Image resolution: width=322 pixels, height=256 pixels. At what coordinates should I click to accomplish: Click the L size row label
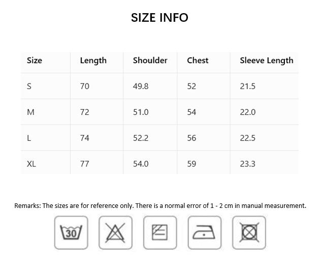point(29,138)
